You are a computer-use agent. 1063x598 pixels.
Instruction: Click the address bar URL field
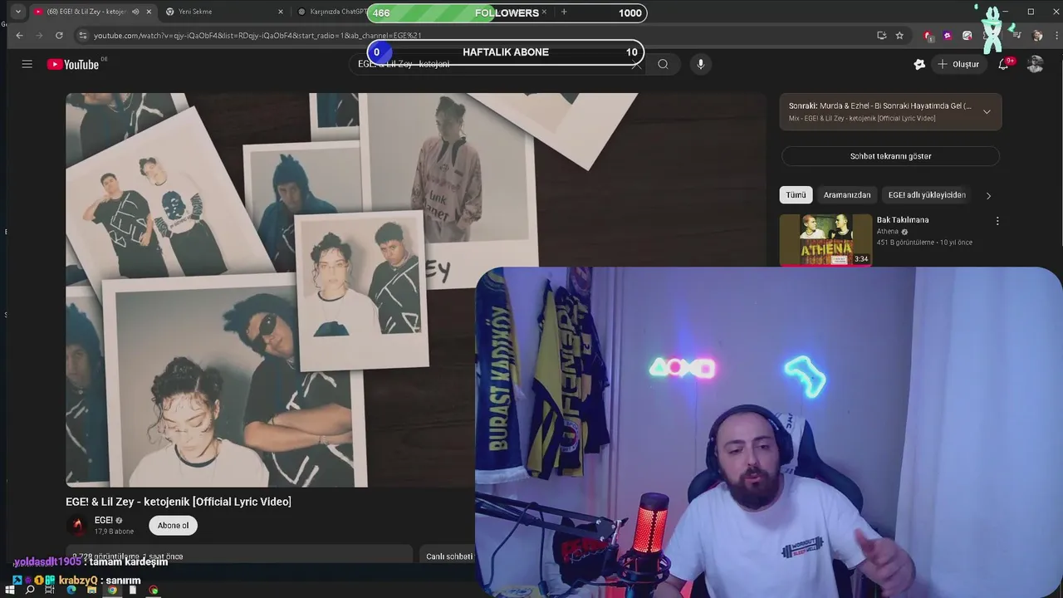(482, 36)
